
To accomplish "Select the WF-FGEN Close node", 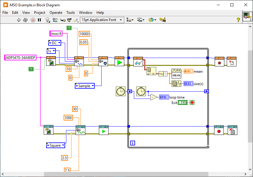I will 232,130.
